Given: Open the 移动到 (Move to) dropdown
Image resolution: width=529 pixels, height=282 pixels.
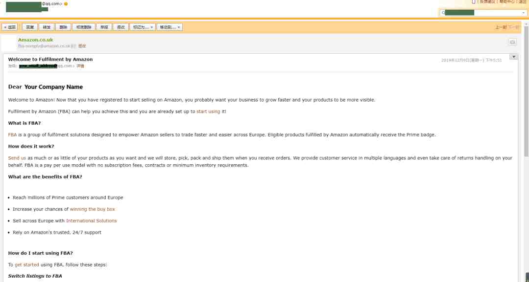Looking at the screenshot, I should (x=169, y=27).
